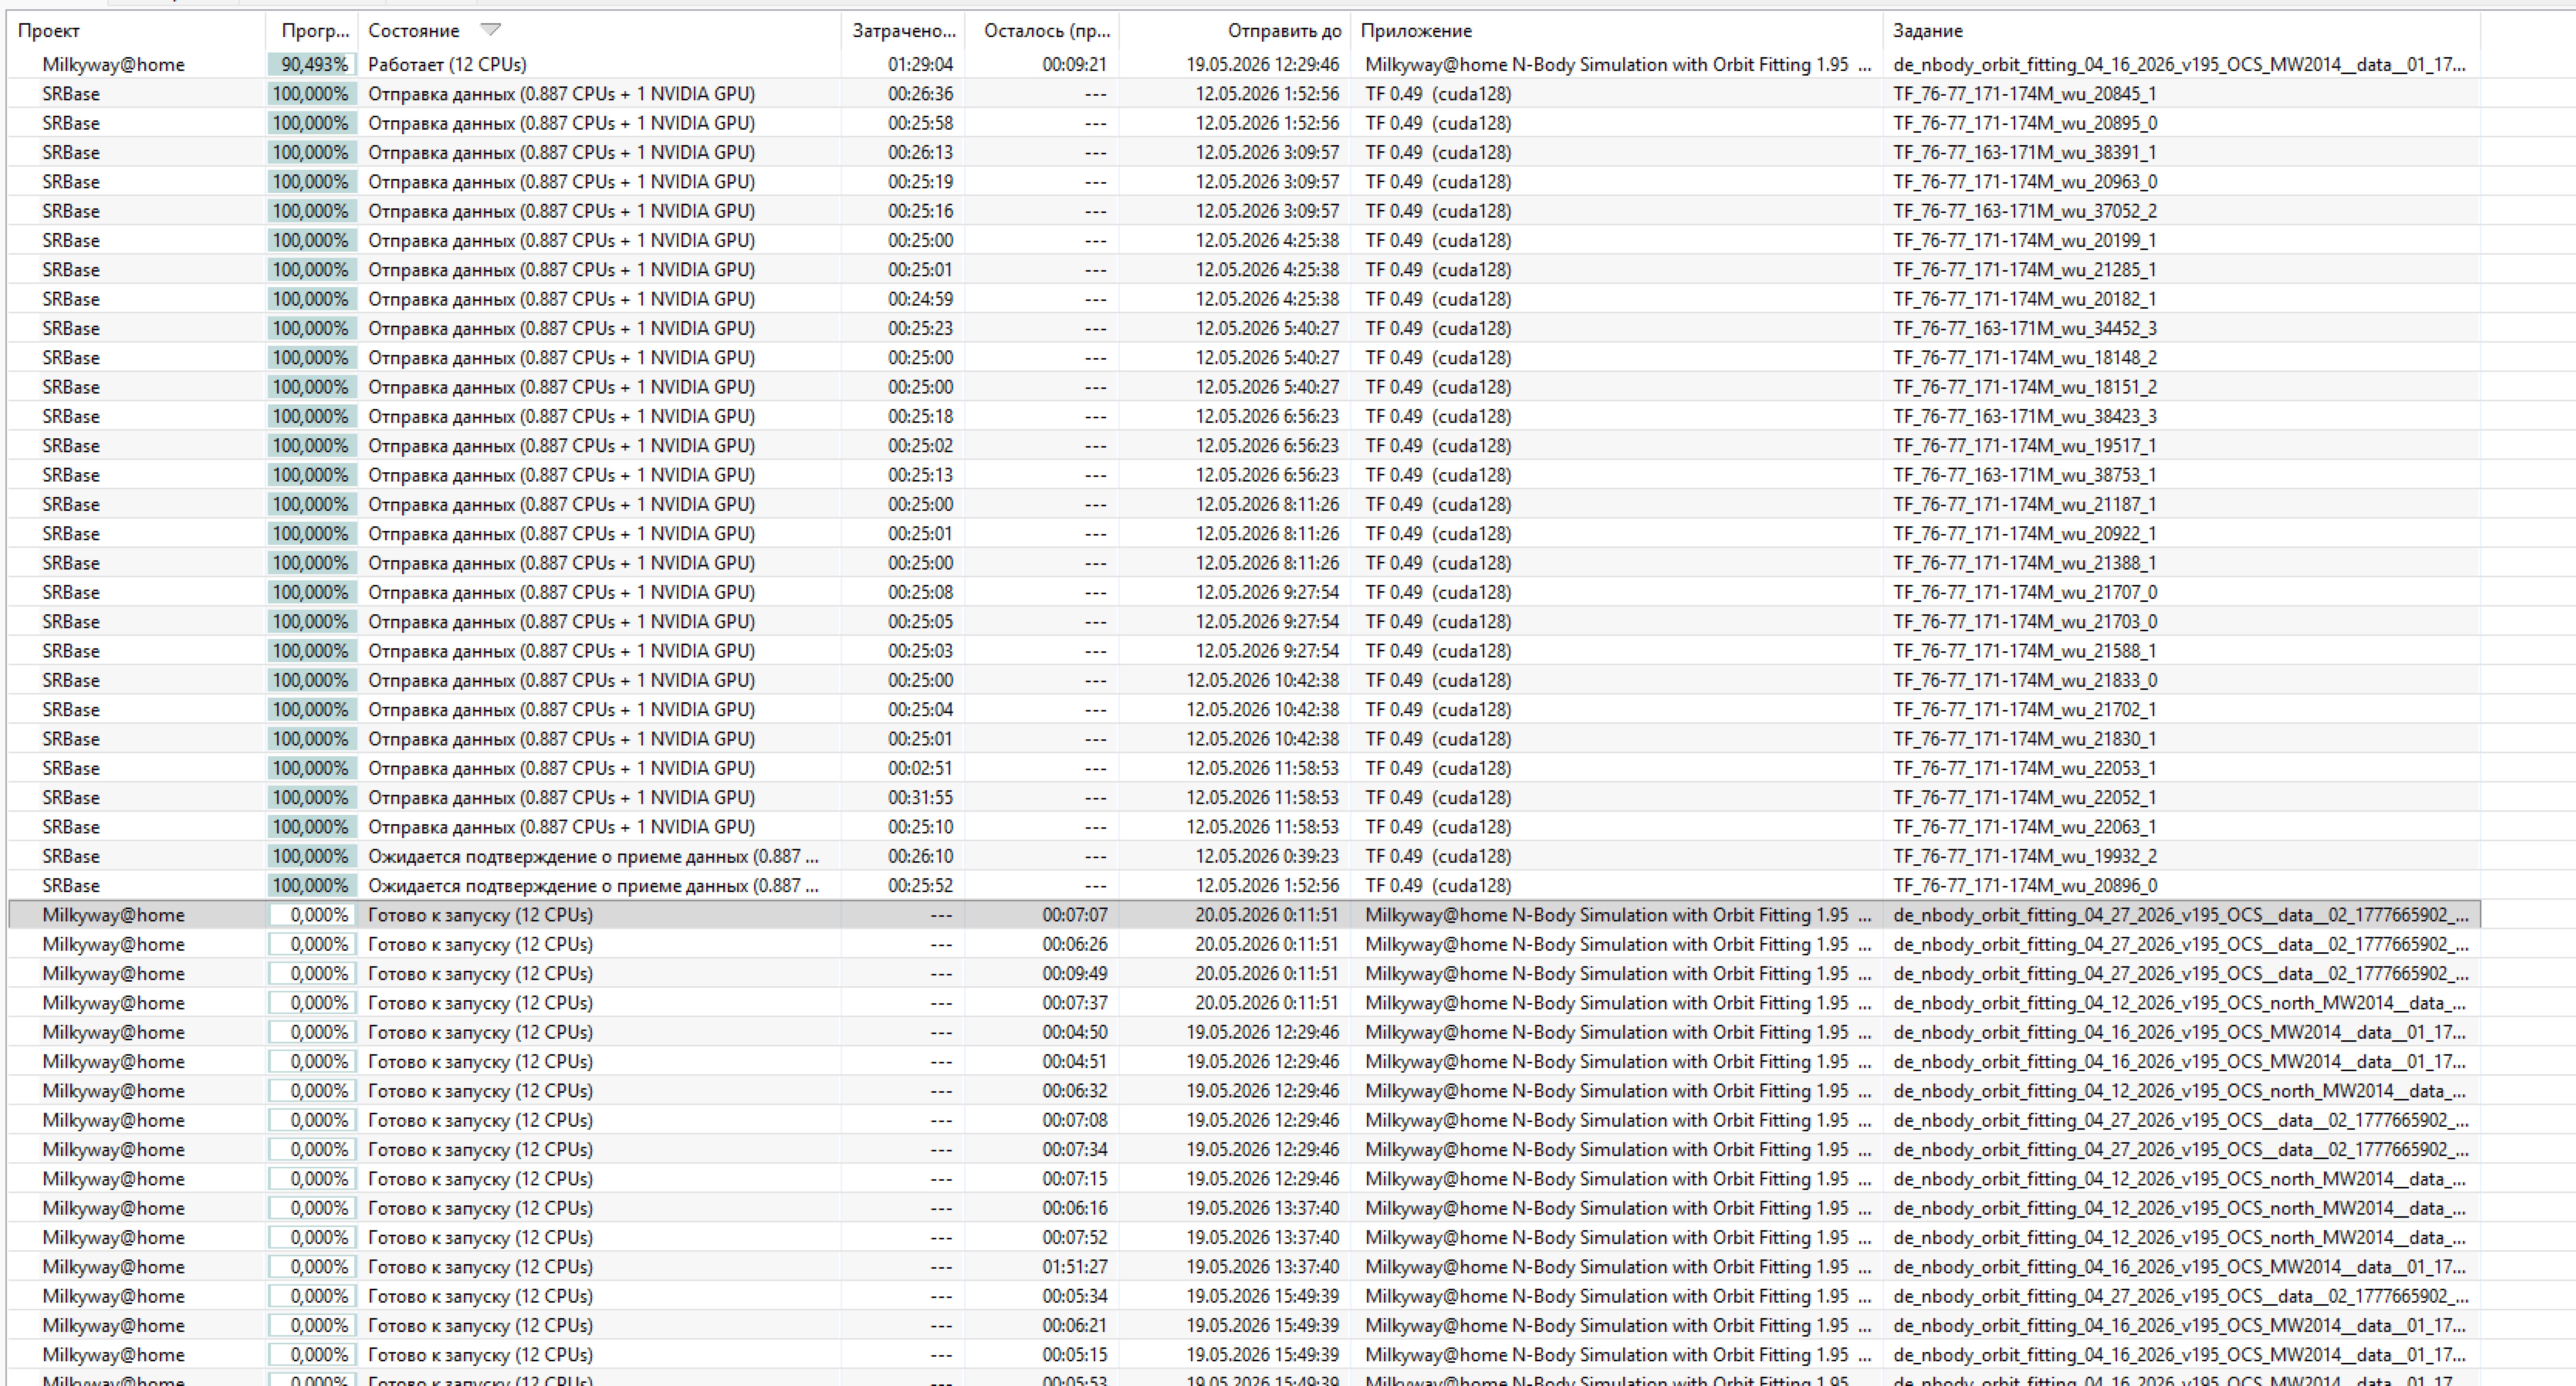Click the Приложение column header
Screen dimensions: 2576x1386
click(x=1416, y=31)
